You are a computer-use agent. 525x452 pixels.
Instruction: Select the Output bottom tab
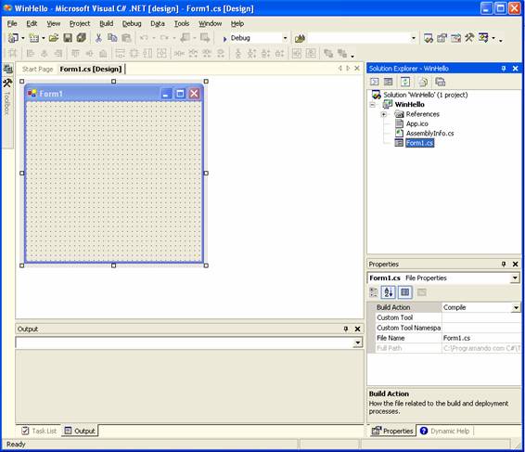tap(80, 431)
